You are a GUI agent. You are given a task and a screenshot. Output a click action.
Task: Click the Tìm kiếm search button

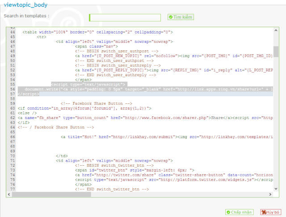181,17
